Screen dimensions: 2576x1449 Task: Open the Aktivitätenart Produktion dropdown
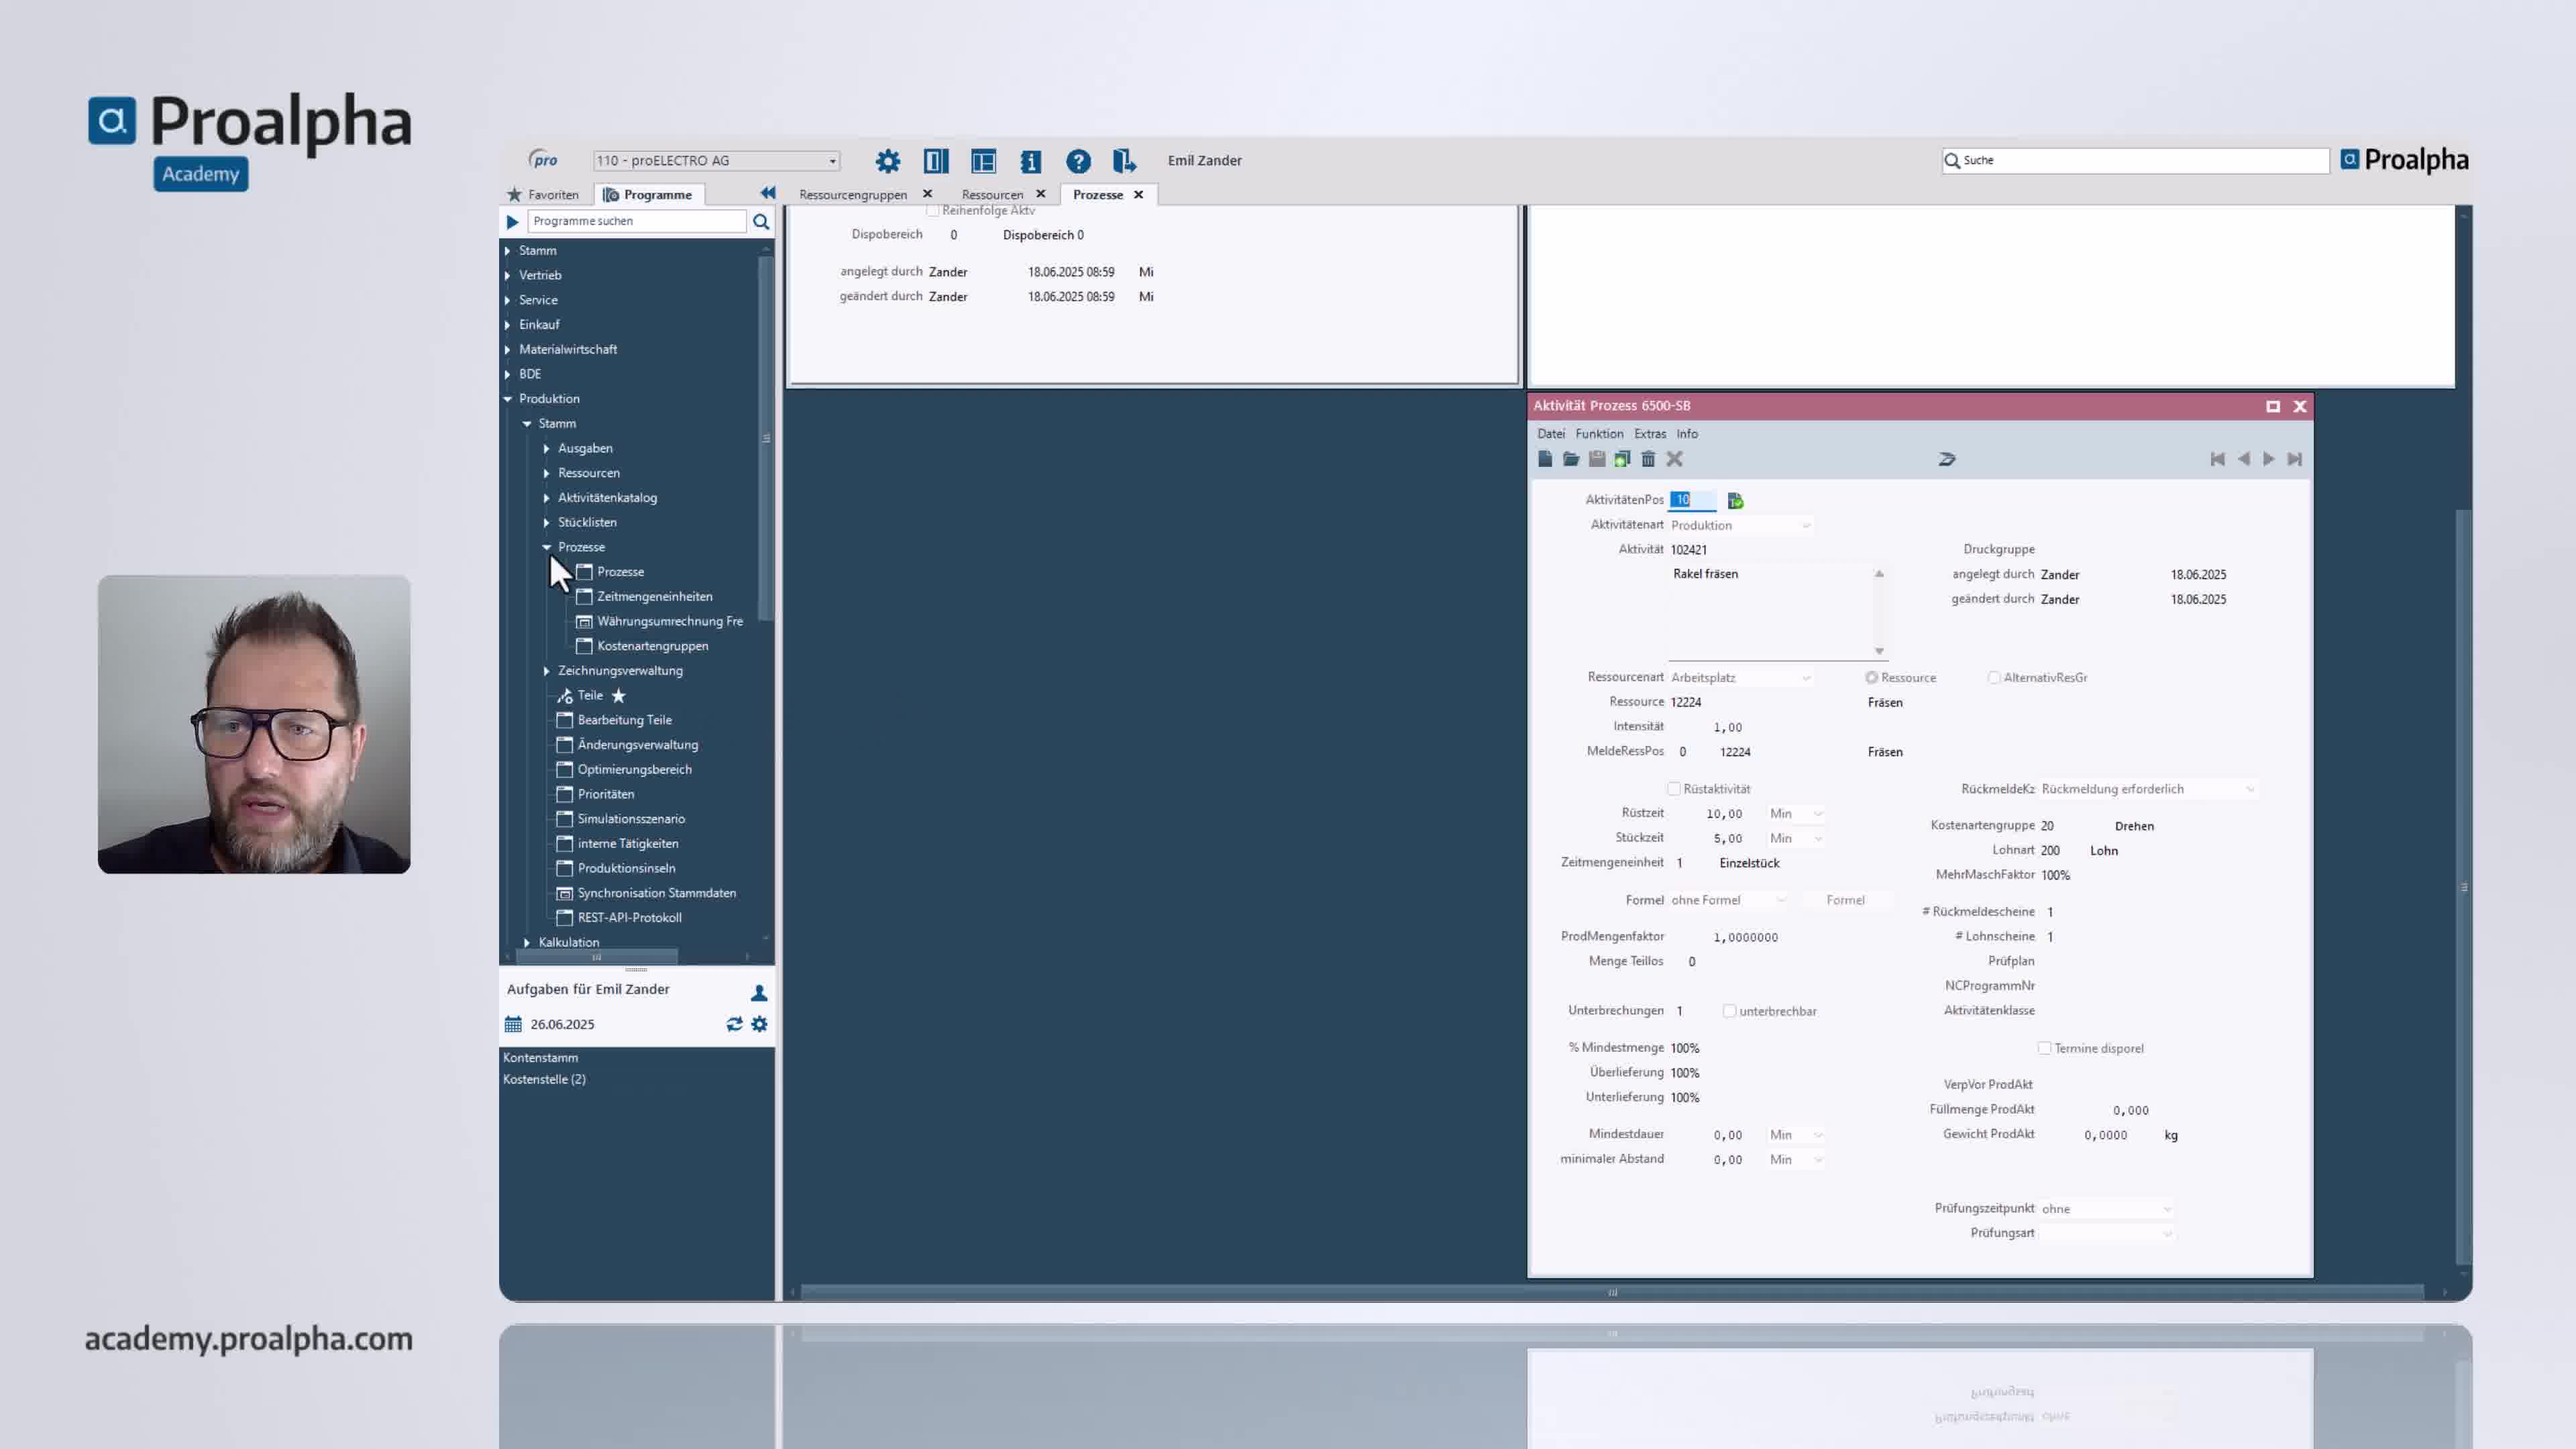coord(1806,525)
